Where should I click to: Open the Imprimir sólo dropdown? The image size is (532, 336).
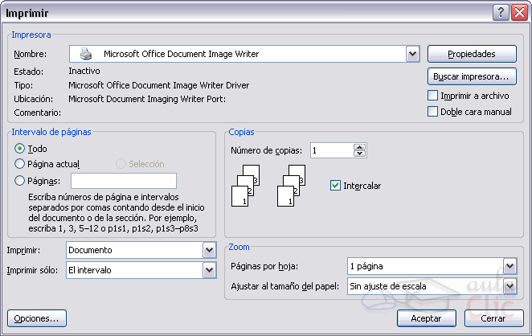coord(210,270)
